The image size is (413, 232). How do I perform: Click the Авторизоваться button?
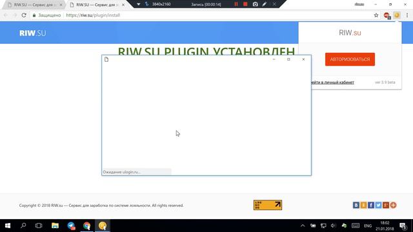350,59
